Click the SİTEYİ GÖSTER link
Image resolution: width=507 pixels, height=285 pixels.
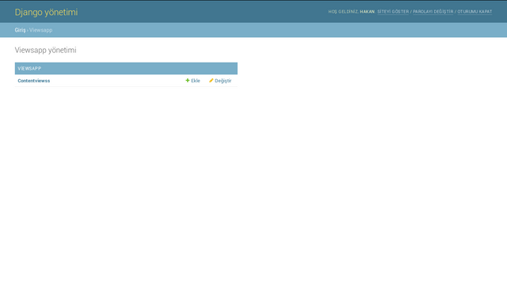(x=393, y=12)
